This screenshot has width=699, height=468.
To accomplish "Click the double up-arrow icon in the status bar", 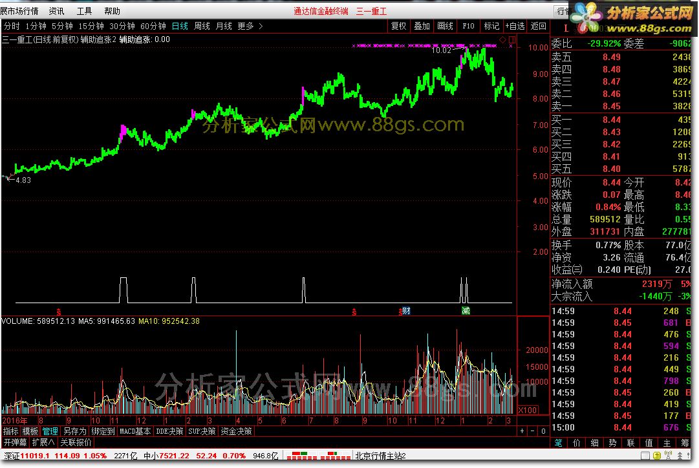I will [x=680, y=456].
